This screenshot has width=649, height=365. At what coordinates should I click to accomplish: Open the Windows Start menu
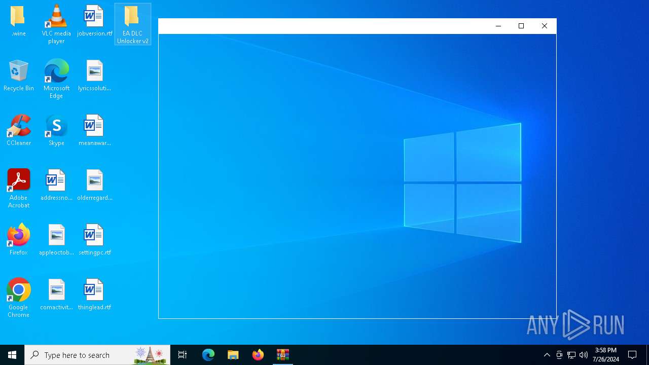(x=12, y=355)
